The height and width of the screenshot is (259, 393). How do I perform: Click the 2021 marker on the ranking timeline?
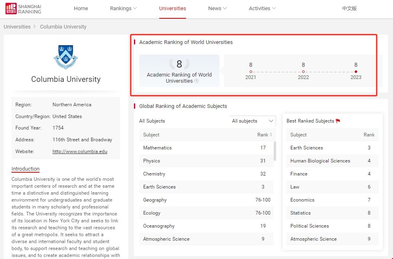click(x=251, y=71)
